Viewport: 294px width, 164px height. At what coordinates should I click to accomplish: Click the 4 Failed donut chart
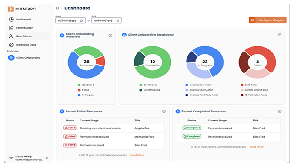coord(257,62)
